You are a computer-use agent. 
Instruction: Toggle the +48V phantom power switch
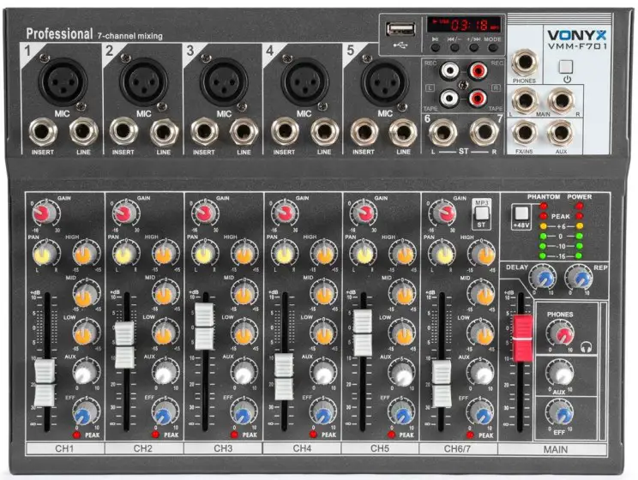pyautogui.click(x=521, y=213)
